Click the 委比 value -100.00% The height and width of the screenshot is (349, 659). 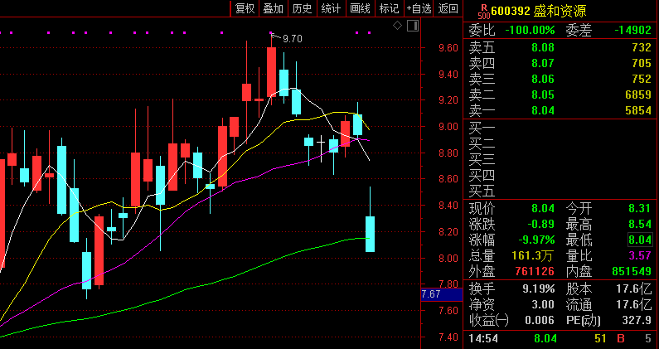(530, 31)
